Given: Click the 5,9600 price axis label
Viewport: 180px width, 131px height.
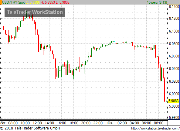Looking at the screenshot, I should 174,117.
